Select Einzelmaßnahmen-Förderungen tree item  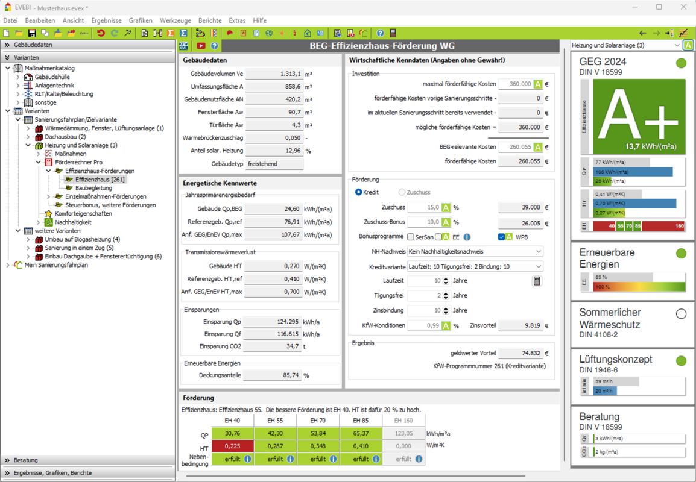[106, 196]
